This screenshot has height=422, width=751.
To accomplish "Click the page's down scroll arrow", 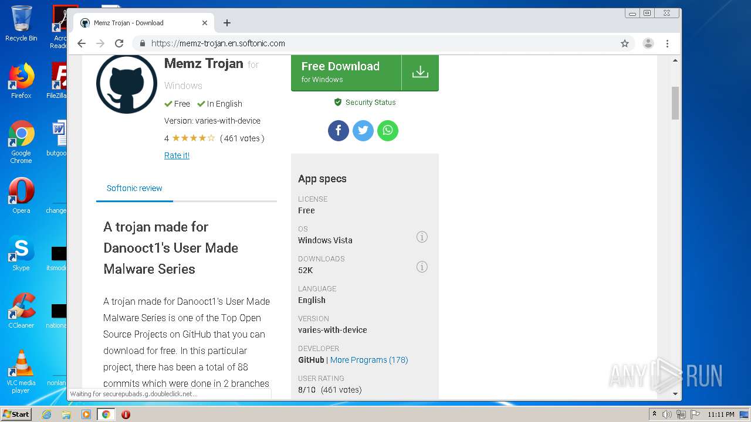I will (x=675, y=394).
